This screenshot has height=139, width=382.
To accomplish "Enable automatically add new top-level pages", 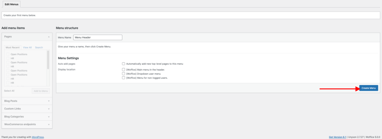I will click(x=123, y=64).
